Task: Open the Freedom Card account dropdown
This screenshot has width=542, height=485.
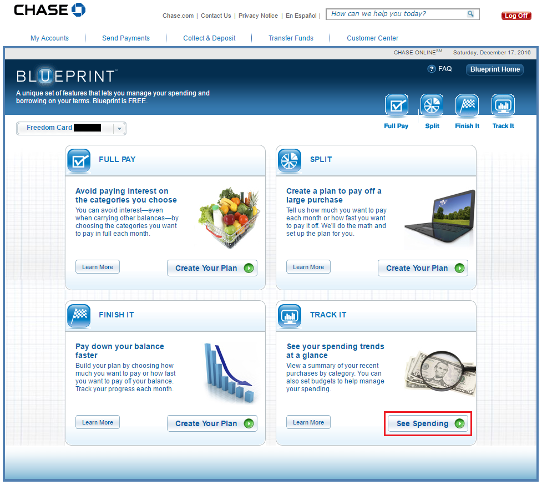Action: 119,128
